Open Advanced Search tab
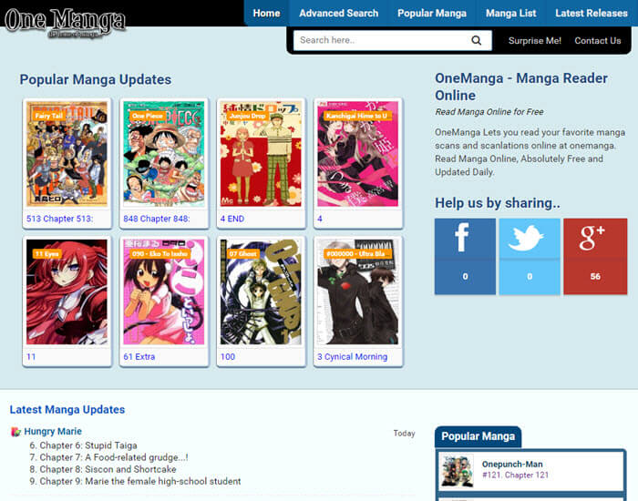Image resolution: width=638 pixels, height=501 pixels. [338, 13]
